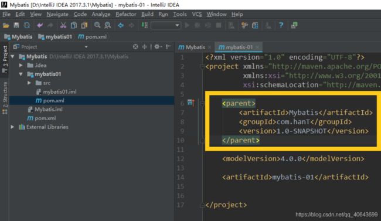Open the Code menu
This screenshot has height=221, width=381.
pyautogui.click(x=80, y=14)
